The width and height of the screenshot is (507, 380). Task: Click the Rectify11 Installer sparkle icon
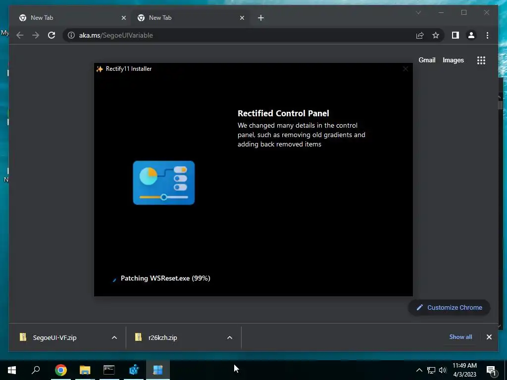pos(100,69)
